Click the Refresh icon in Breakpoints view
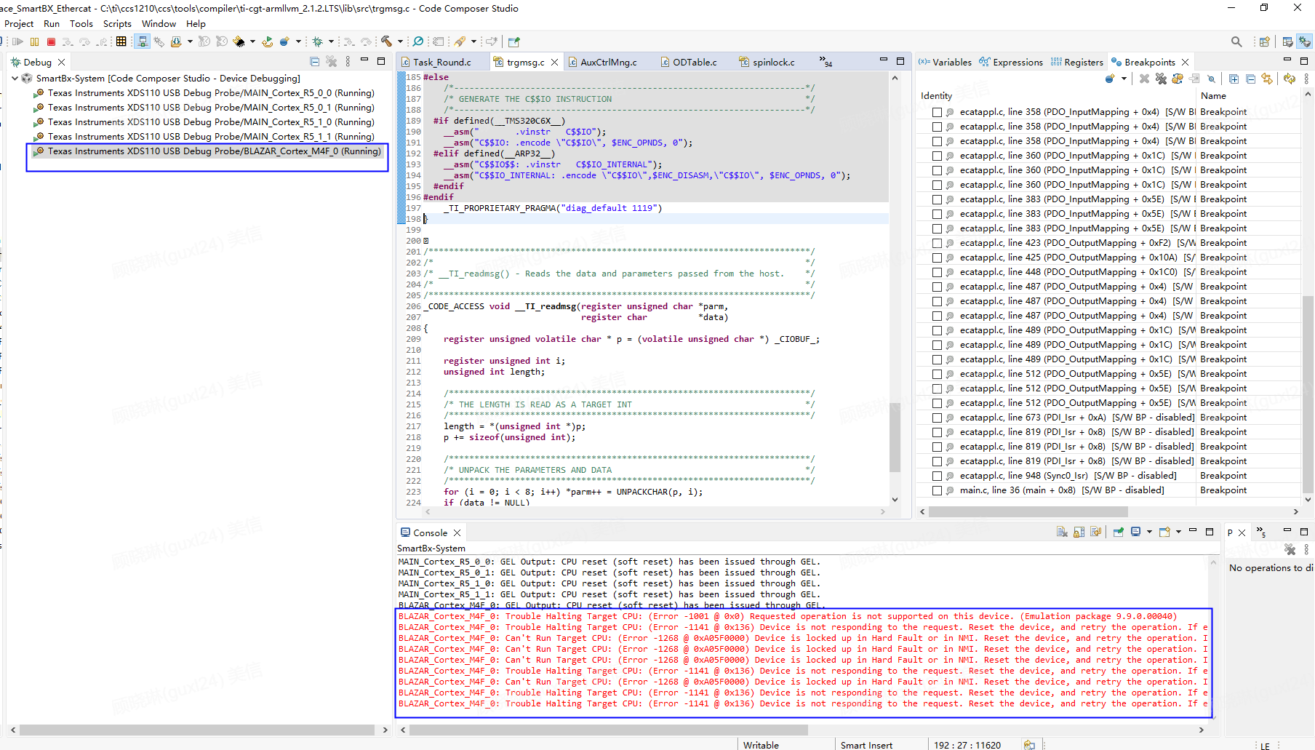The width and height of the screenshot is (1315, 750). pyautogui.click(x=1290, y=79)
